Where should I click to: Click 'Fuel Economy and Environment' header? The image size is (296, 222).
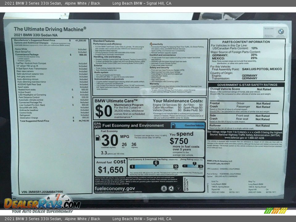[x=133, y=125]
